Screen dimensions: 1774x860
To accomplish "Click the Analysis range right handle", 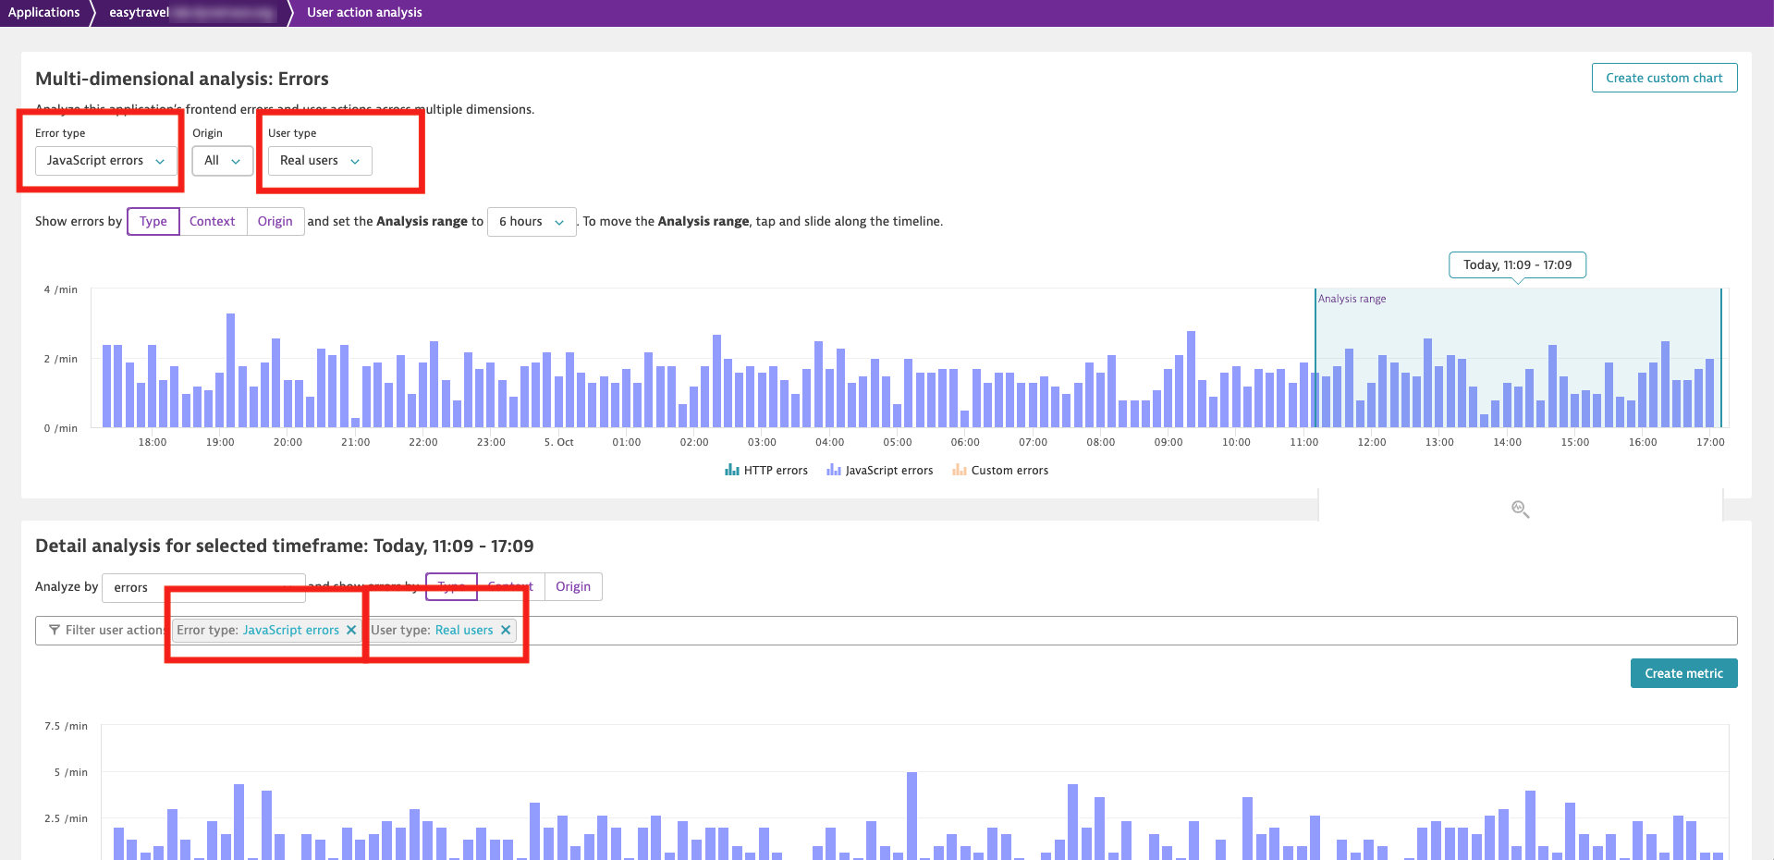I will (x=1721, y=358).
